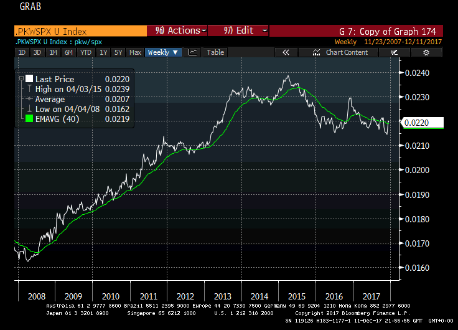458x330 pixels.
Task: Select the 1D range tab
Action: click(22, 52)
